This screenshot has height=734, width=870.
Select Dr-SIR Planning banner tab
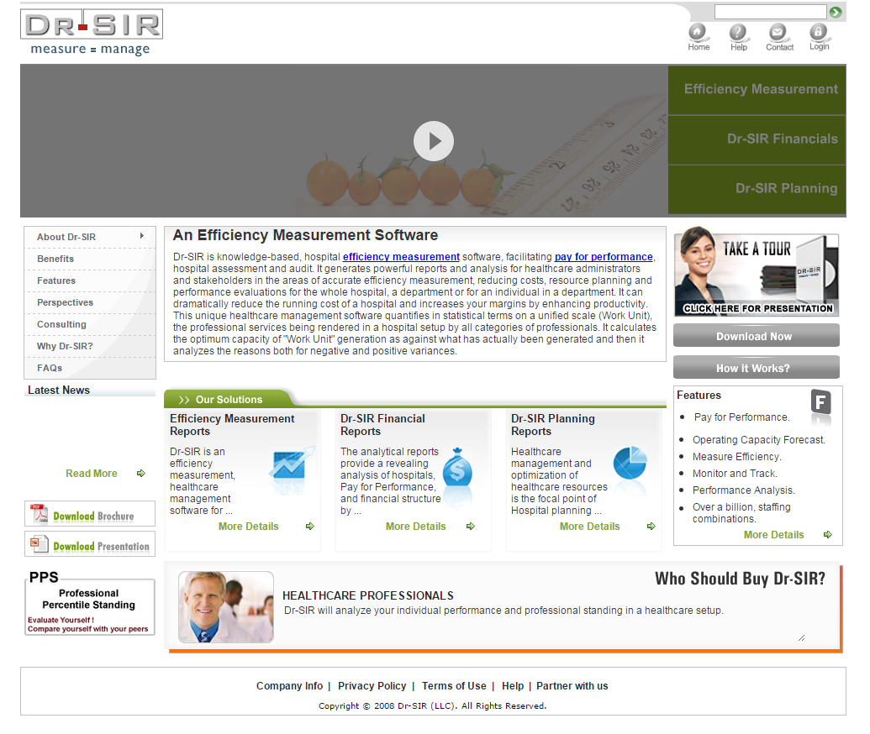(x=757, y=189)
